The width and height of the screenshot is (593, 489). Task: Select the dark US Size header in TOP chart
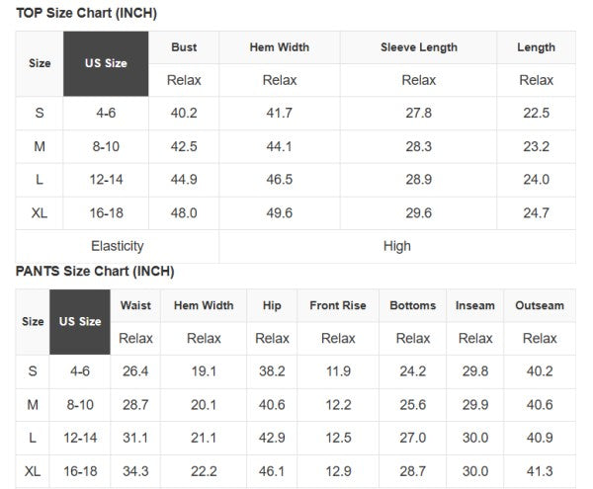[106, 63]
